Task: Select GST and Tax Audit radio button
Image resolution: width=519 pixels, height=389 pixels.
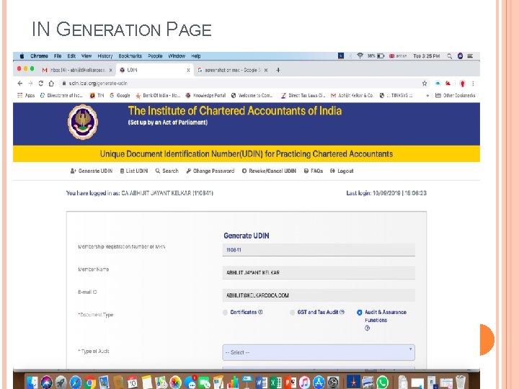Action: (x=292, y=312)
